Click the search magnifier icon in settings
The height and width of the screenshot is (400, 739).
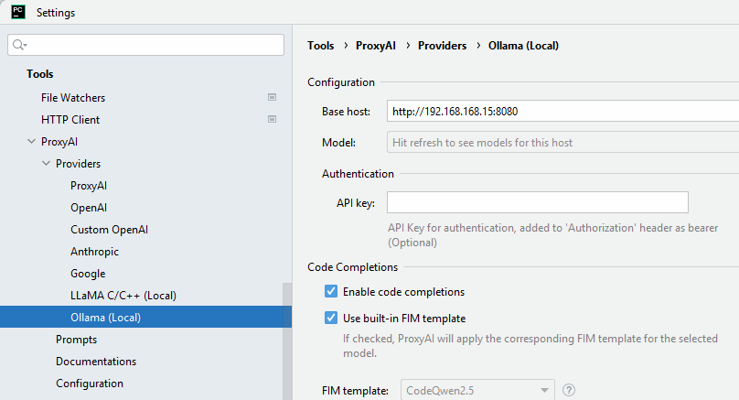(x=20, y=45)
